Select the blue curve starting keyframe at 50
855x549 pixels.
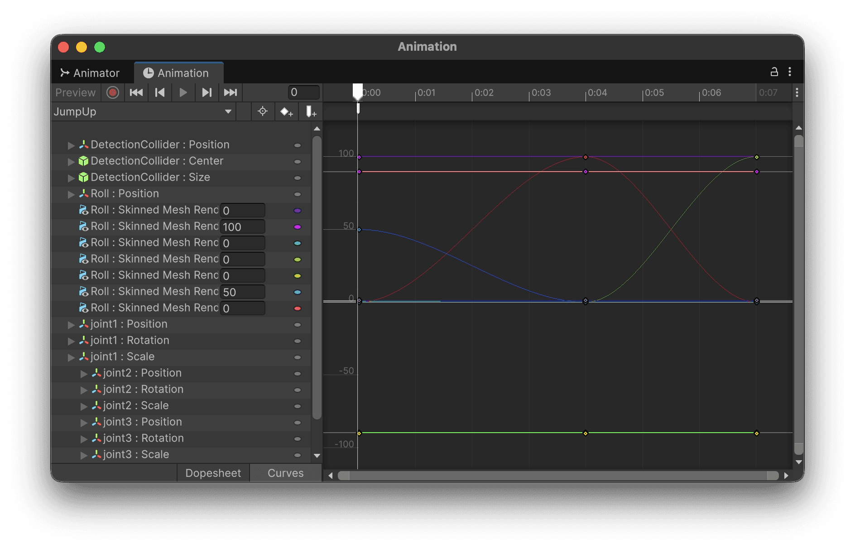point(360,230)
